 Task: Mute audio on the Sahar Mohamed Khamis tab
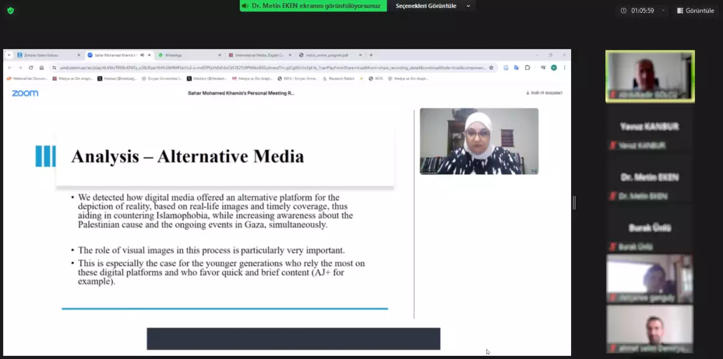click(142, 55)
